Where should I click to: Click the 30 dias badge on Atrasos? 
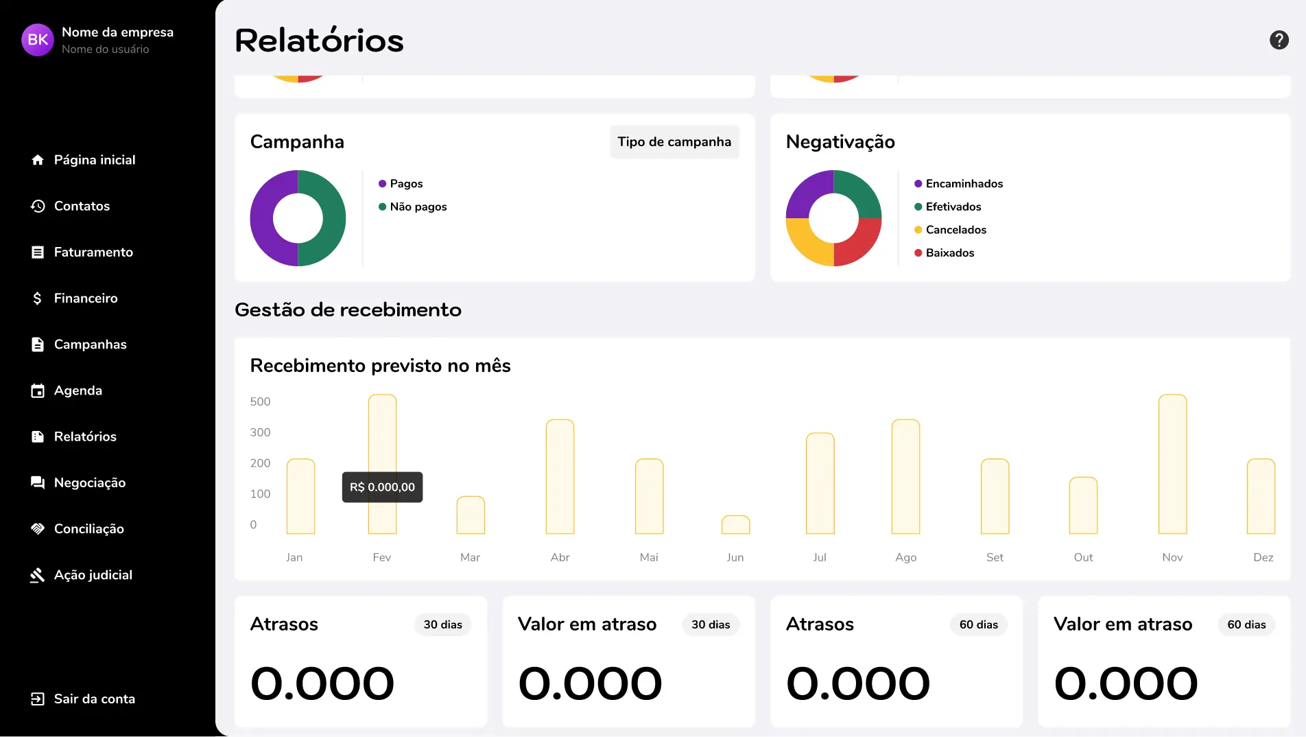point(442,624)
